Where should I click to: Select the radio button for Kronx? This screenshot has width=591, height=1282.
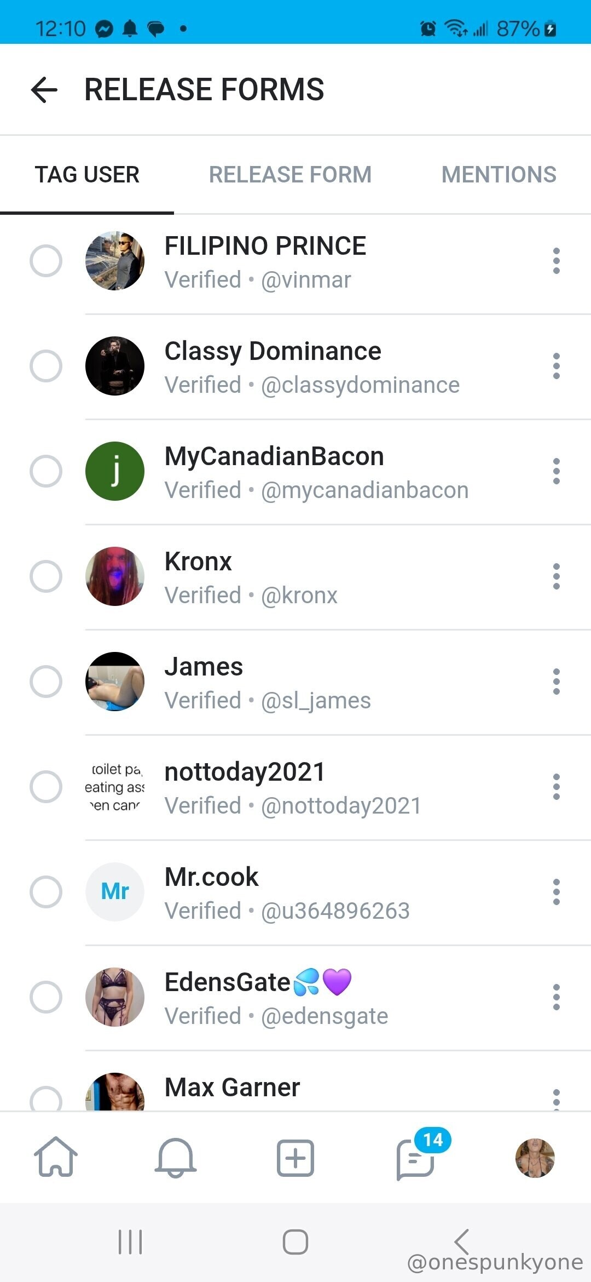(46, 576)
